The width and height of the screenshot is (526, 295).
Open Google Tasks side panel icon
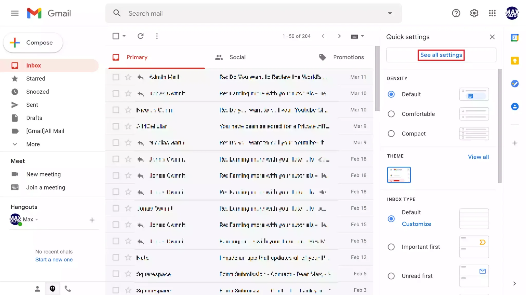515,83
